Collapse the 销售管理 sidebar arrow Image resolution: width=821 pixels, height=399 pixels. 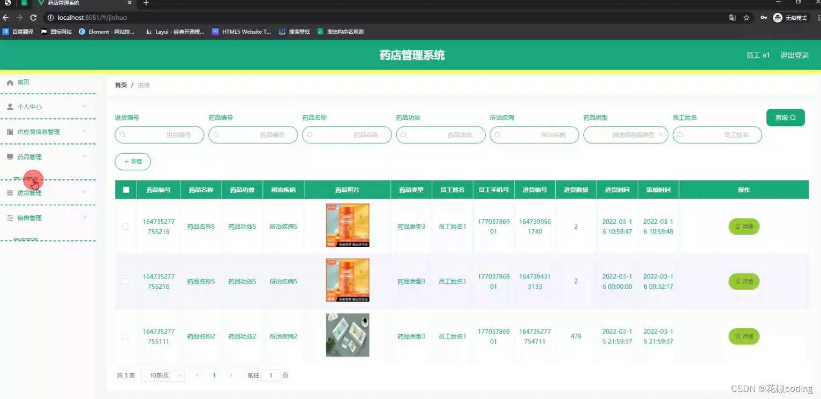(x=85, y=217)
